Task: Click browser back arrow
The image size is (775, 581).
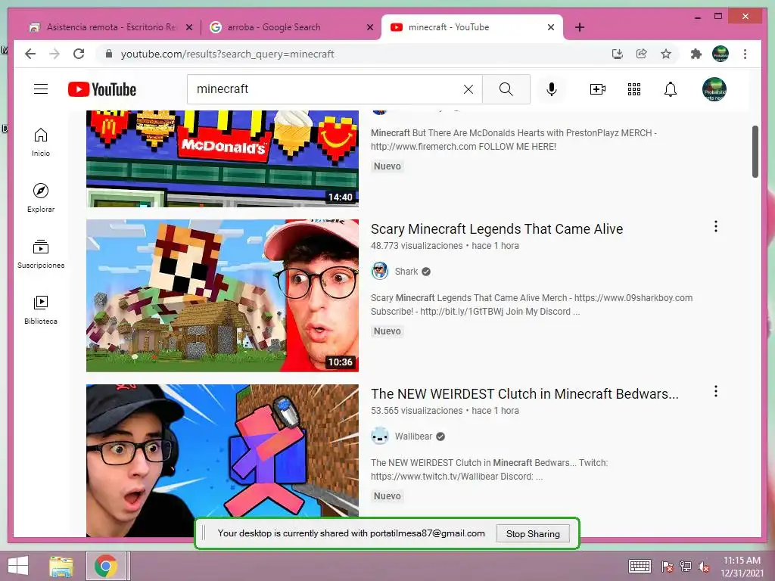Action: [30, 54]
